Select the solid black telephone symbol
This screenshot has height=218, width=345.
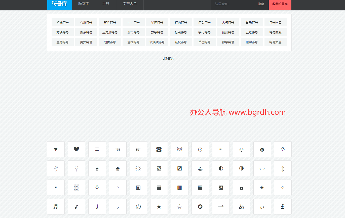click(x=159, y=149)
